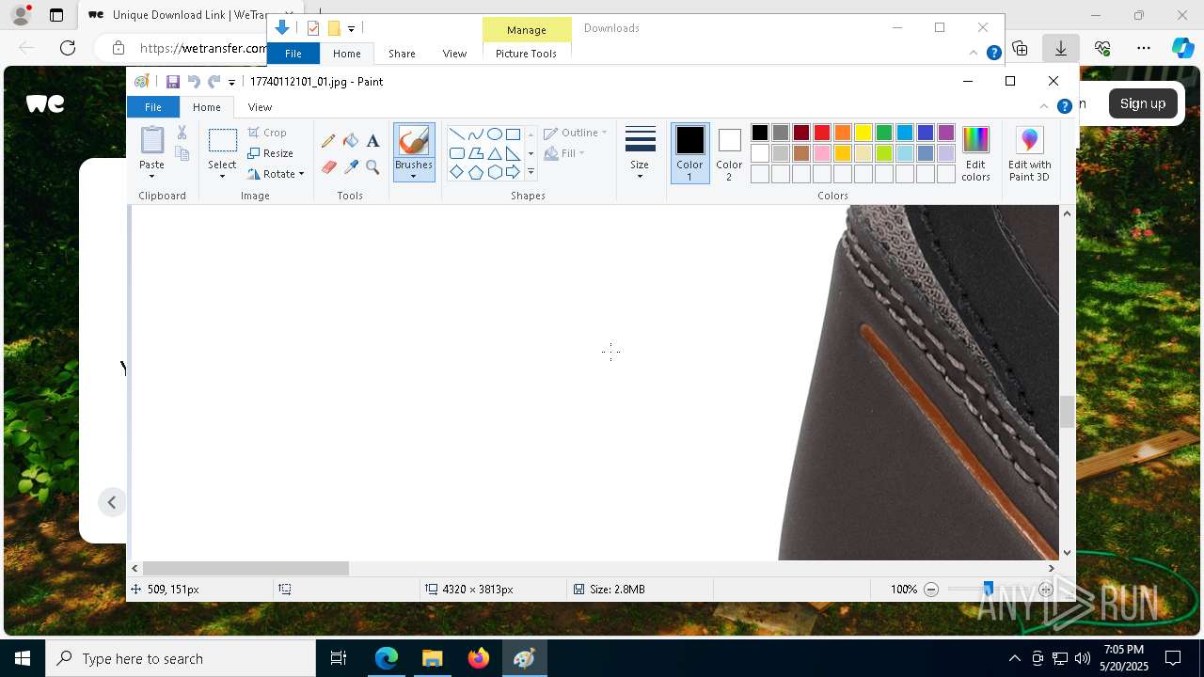The height and width of the screenshot is (677, 1204).
Task: Open Edit with Paint 3D
Action: coord(1030,153)
